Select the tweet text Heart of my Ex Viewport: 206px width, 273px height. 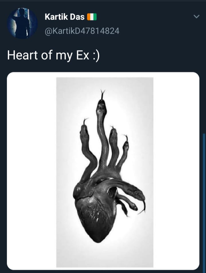tap(48, 55)
